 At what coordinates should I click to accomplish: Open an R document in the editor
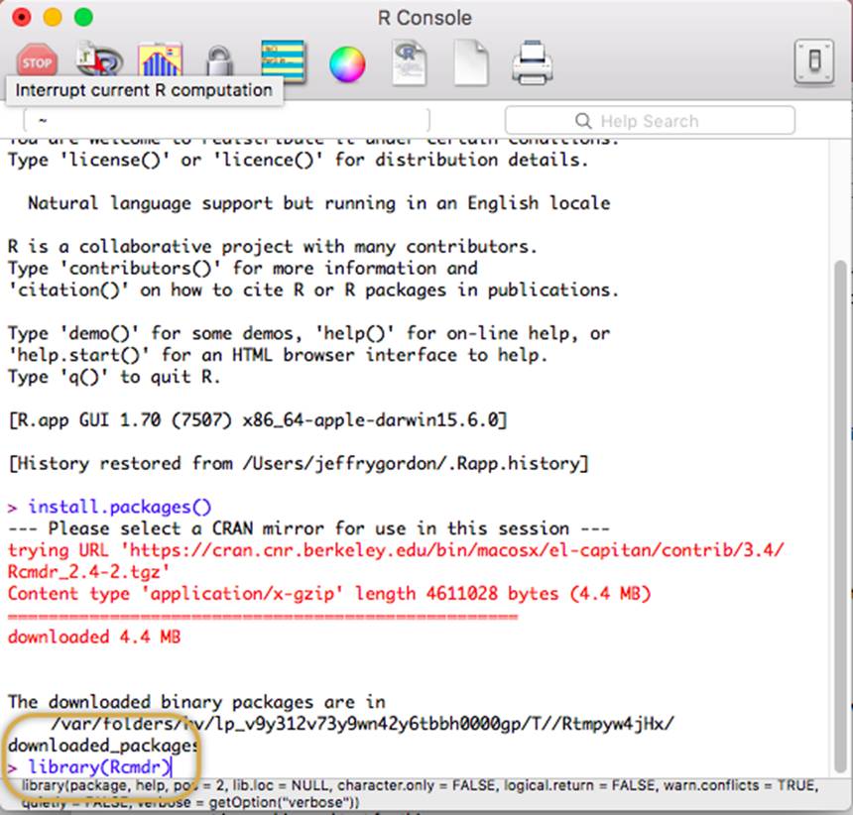pyautogui.click(x=408, y=63)
